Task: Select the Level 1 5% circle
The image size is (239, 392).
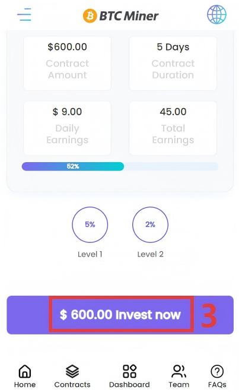Action: [x=90, y=225]
